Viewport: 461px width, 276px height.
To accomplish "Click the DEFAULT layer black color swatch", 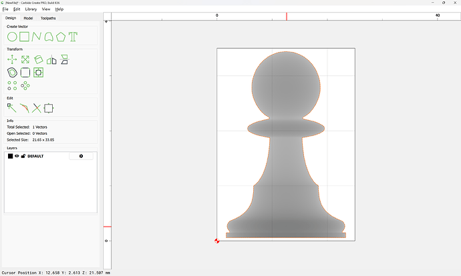I will [x=10, y=156].
